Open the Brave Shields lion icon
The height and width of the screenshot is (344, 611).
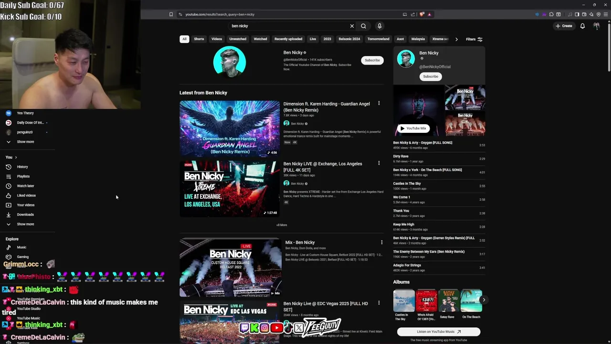click(422, 14)
